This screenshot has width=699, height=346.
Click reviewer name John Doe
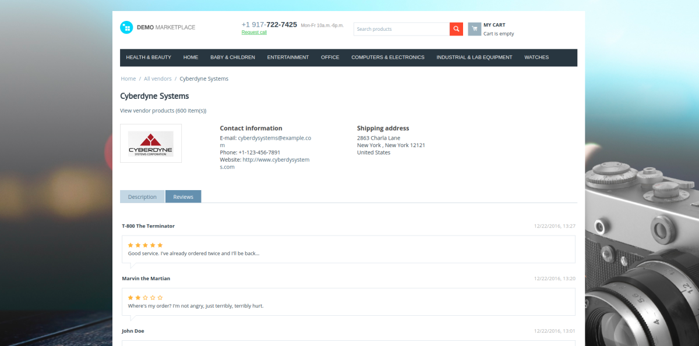click(x=133, y=331)
